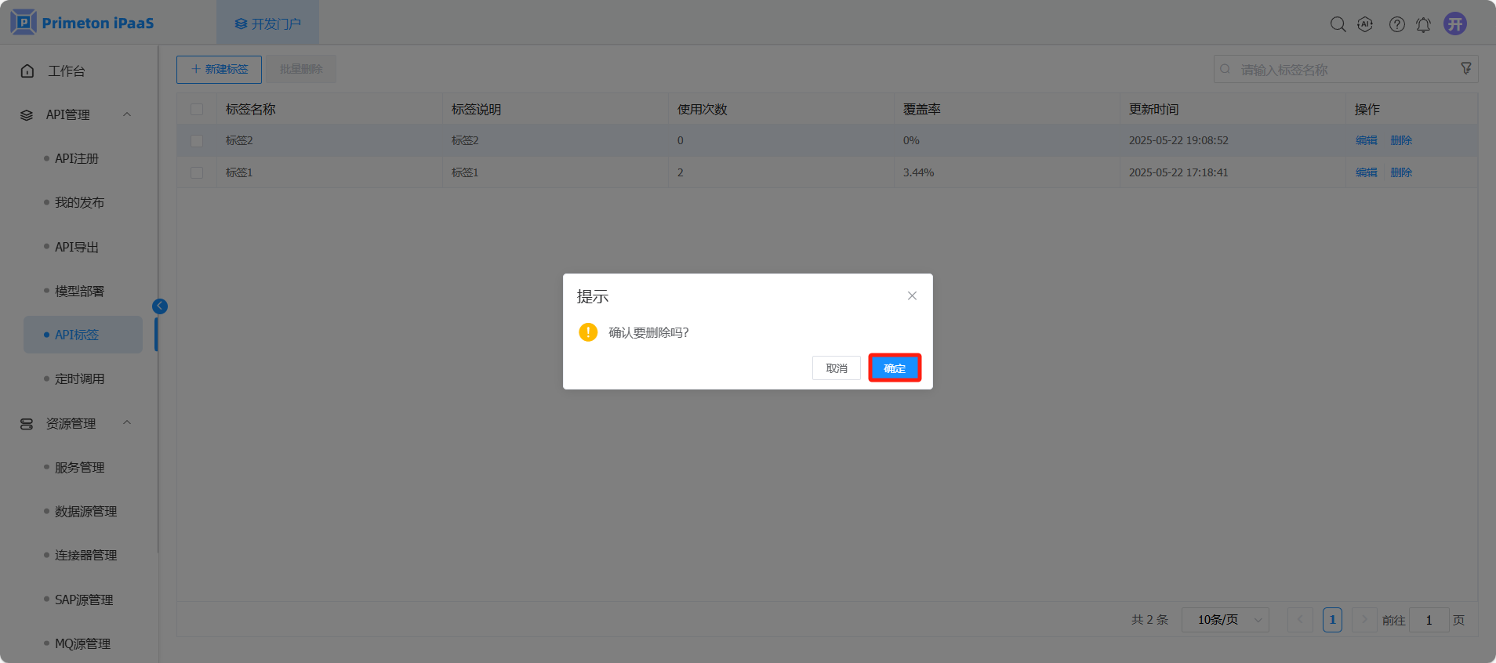Screen dimensions: 1496x663
Task: Check the box for row 标签1
Action: tap(197, 172)
